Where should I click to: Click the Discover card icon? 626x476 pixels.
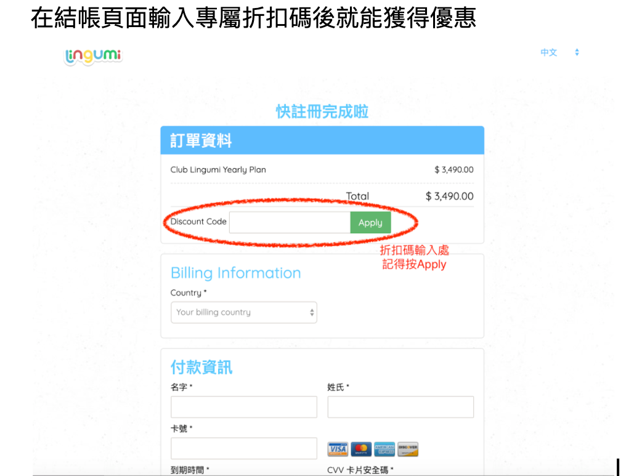coord(408,449)
